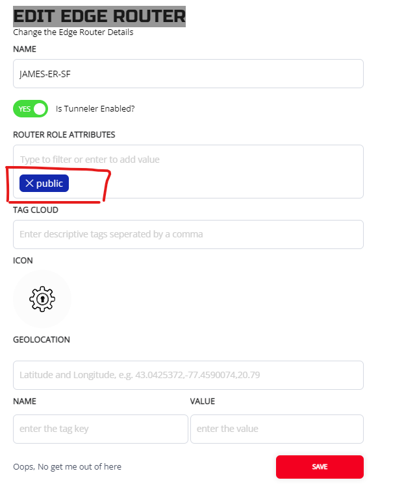This screenshot has width=404, height=491.
Task: Click the tag value input field
Action: (276, 429)
